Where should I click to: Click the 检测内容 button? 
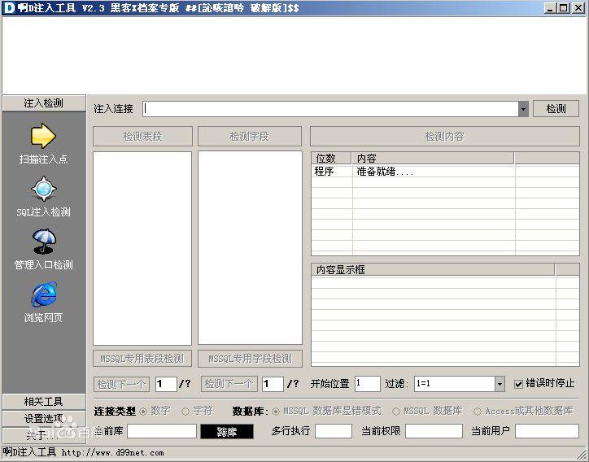click(445, 137)
